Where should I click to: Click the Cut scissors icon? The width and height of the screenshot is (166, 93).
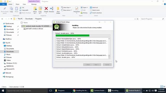(20, 7)
